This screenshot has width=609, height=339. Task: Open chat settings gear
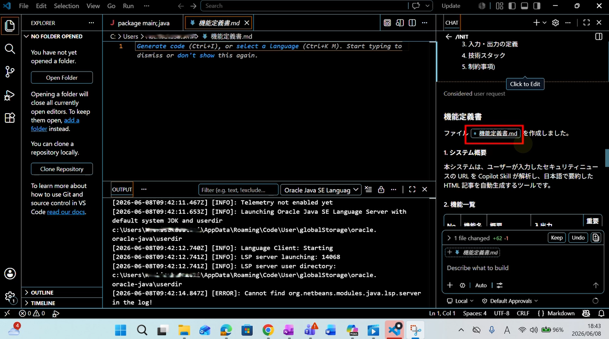click(x=555, y=23)
